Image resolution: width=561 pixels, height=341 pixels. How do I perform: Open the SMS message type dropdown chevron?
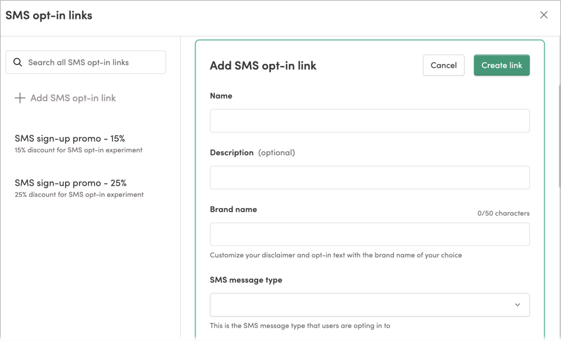tap(517, 305)
